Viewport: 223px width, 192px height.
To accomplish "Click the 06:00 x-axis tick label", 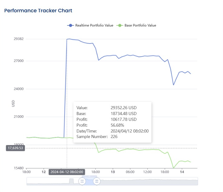I will click(x=130, y=171).
